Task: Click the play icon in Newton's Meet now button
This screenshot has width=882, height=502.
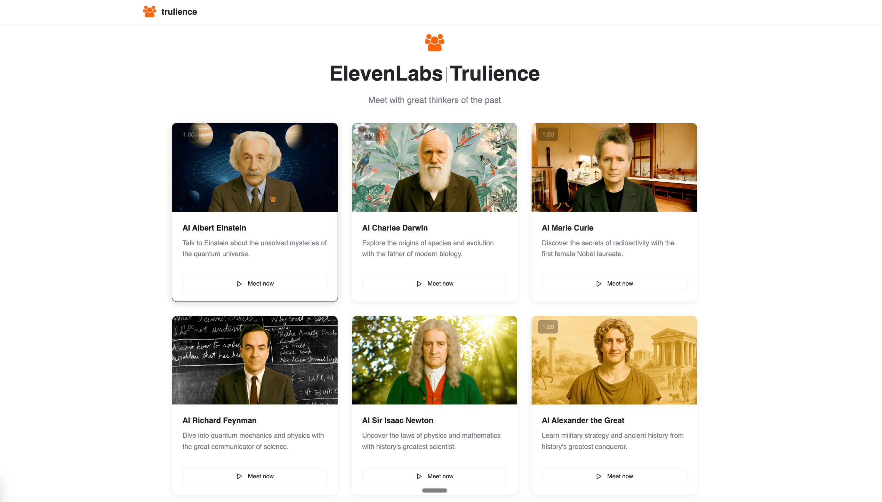Action: (419, 476)
